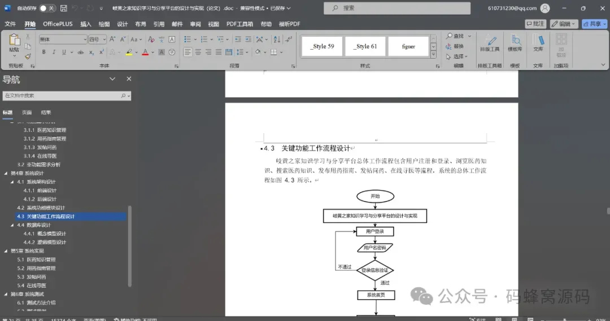
Task: Open numbered list dropdown
Action: (212, 39)
